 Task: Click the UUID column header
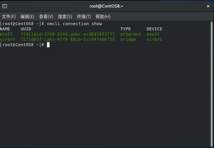click(26, 29)
